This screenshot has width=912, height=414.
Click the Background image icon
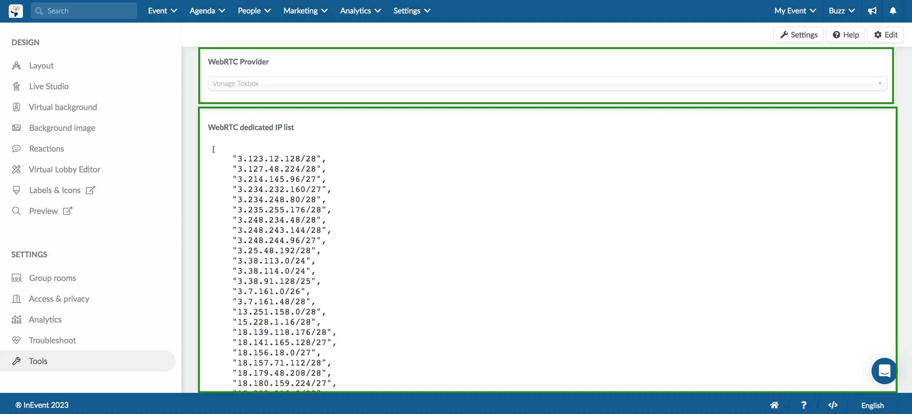coord(16,128)
